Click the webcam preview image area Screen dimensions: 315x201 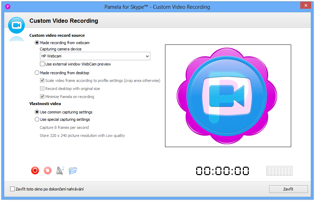click(228, 96)
